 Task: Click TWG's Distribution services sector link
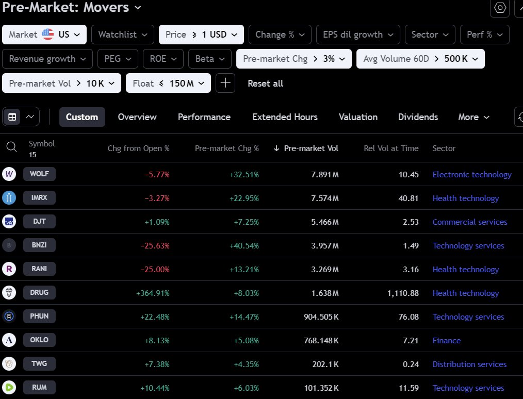click(x=469, y=364)
